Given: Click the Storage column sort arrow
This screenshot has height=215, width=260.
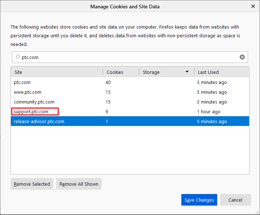Looking at the screenshot, I should pyautogui.click(x=187, y=72).
